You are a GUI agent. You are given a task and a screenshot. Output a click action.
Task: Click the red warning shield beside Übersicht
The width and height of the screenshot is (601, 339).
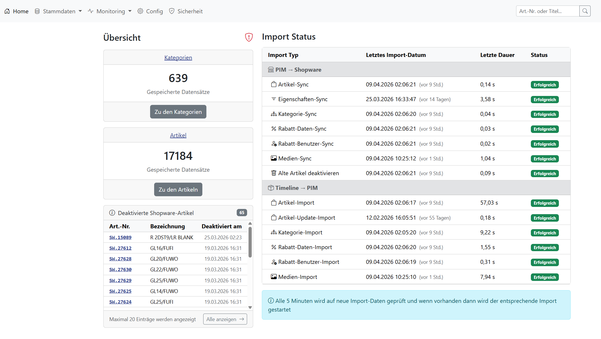[249, 37]
